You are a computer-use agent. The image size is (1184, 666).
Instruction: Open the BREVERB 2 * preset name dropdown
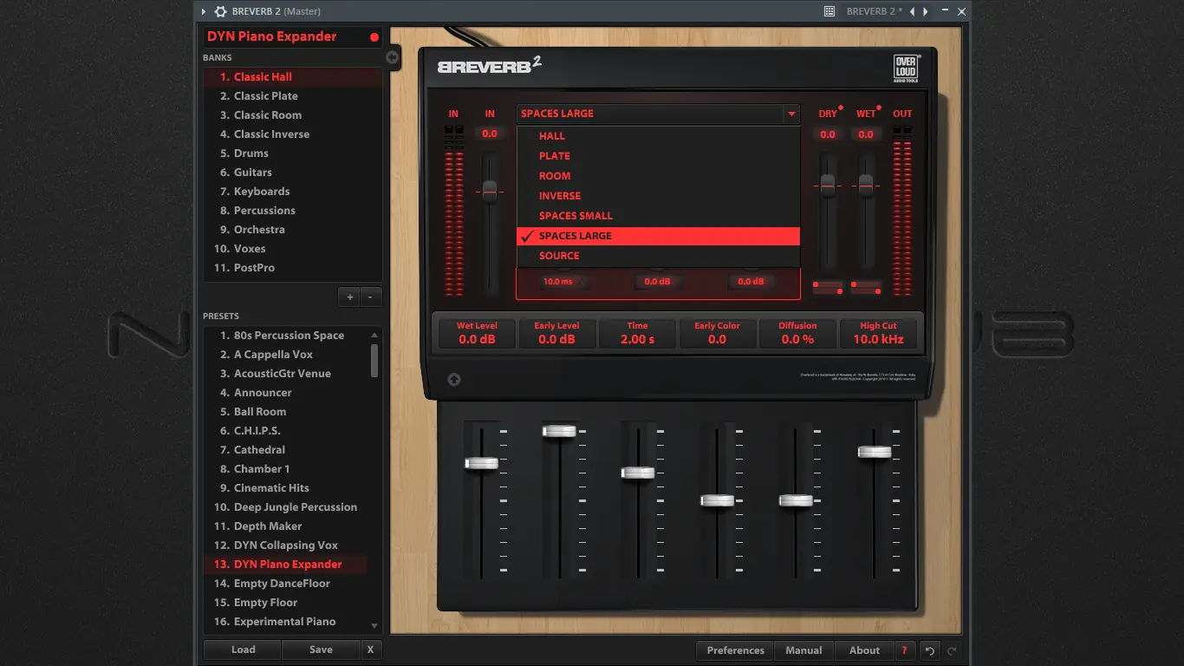click(x=875, y=11)
